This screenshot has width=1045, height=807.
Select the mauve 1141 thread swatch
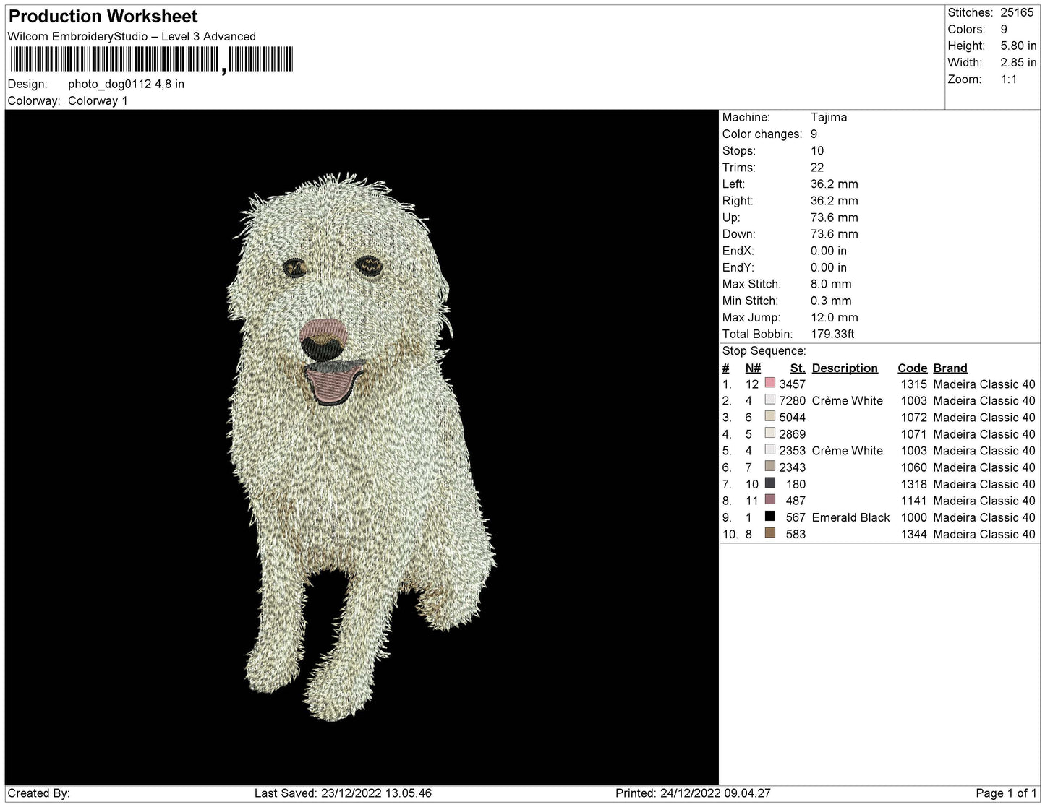[x=769, y=499]
